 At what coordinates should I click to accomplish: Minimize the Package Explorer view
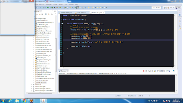(52, 11)
